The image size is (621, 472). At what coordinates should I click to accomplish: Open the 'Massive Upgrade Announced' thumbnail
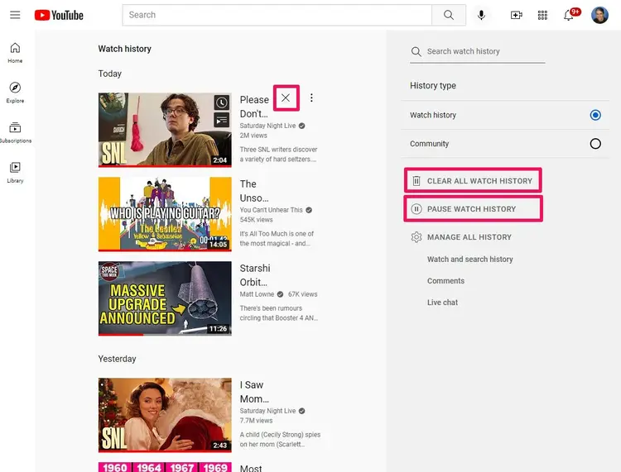pos(165,298)
